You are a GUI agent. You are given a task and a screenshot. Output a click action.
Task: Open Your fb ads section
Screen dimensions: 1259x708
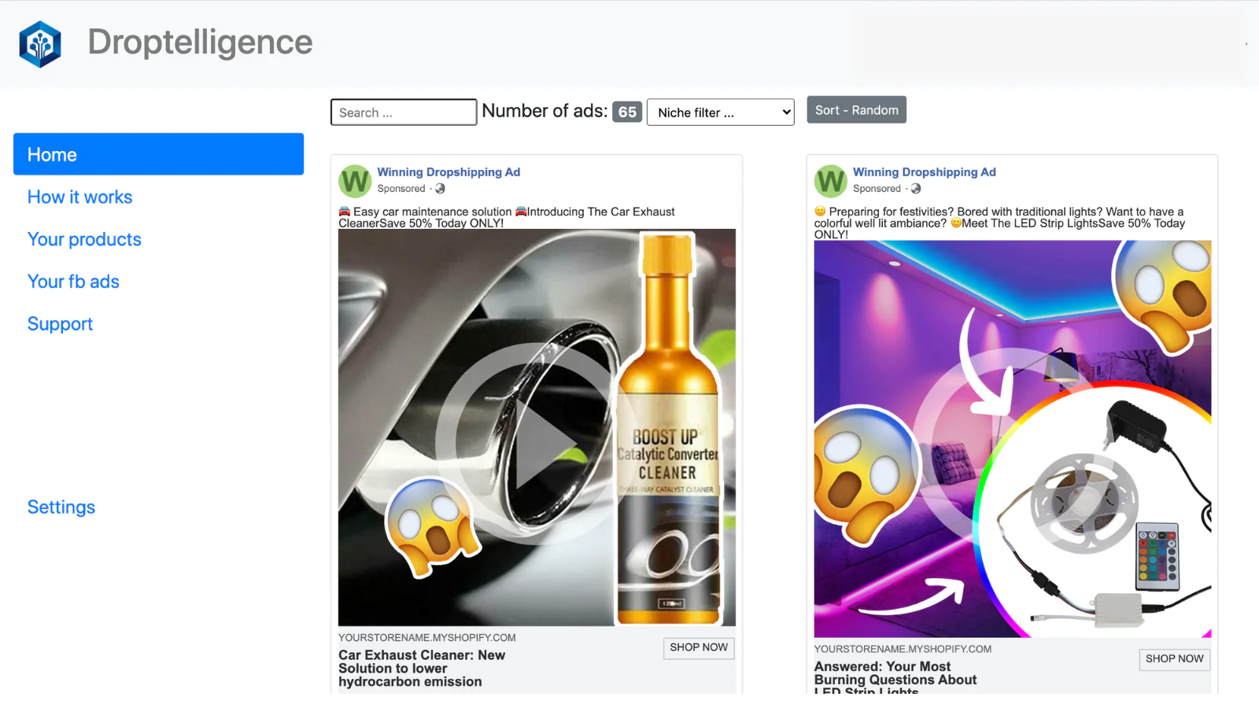click(73, 282)
